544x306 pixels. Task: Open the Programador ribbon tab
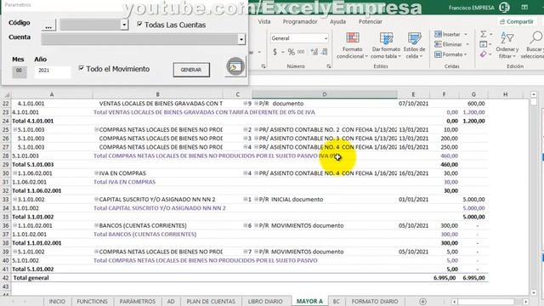300,21
